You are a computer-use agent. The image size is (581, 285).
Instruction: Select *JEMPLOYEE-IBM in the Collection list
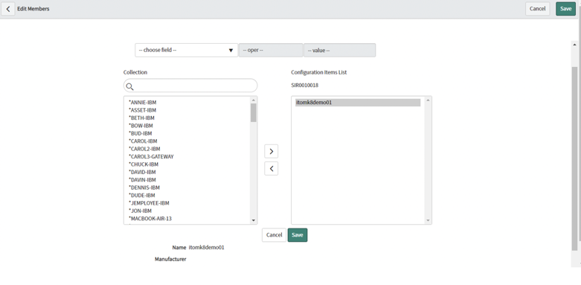[x=149, y=202]
